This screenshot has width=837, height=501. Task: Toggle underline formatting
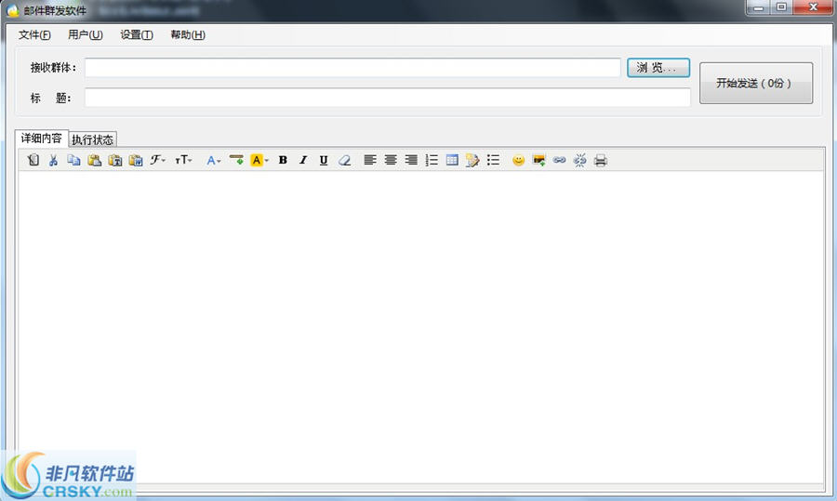tap(324, 160)
